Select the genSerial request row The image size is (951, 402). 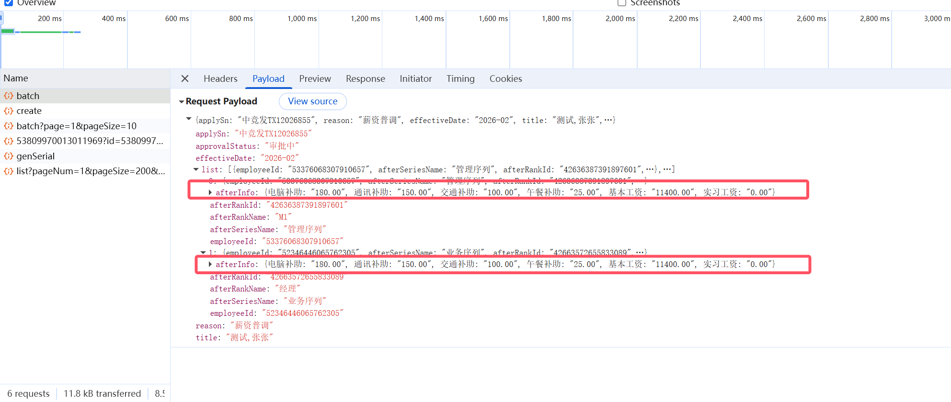[35, 156]
